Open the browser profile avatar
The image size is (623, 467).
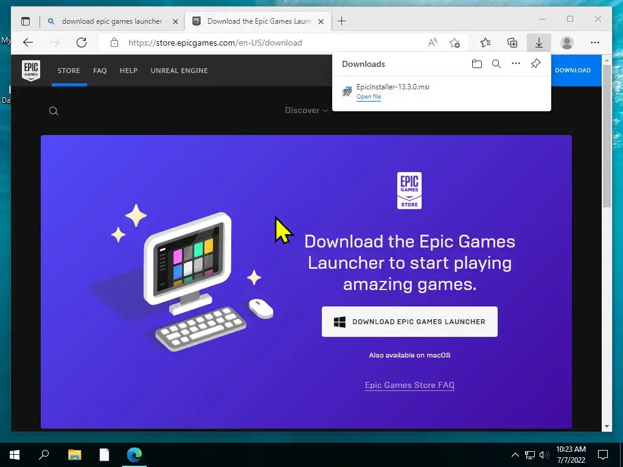[567, 43]
